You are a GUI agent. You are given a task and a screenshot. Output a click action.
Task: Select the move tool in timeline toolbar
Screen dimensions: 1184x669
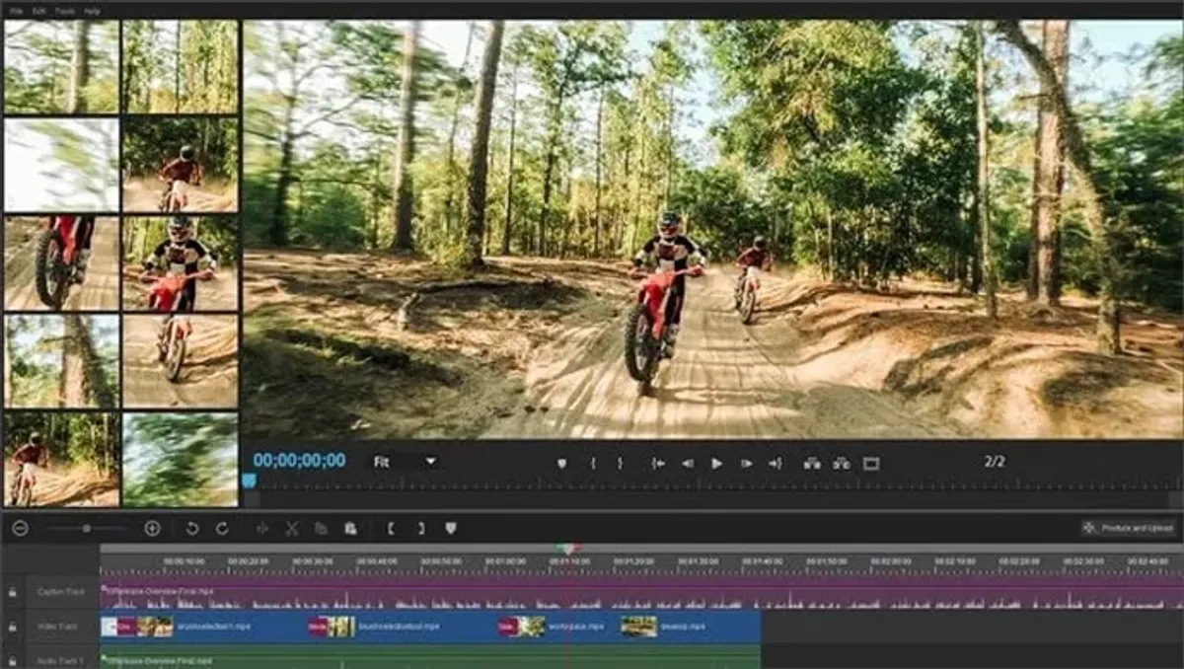(262, 528)
